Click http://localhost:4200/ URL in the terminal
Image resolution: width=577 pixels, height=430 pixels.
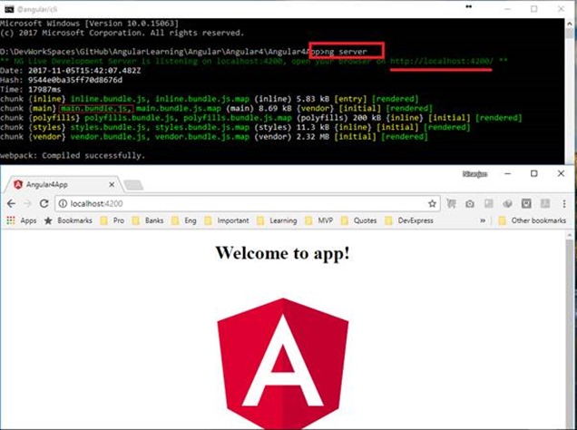tap(441, 61)
